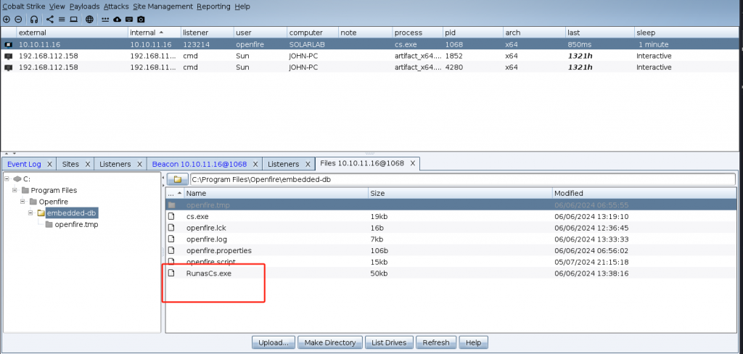
Task: Click monitor icon for pid 1852 session
Action: [8, 56]
